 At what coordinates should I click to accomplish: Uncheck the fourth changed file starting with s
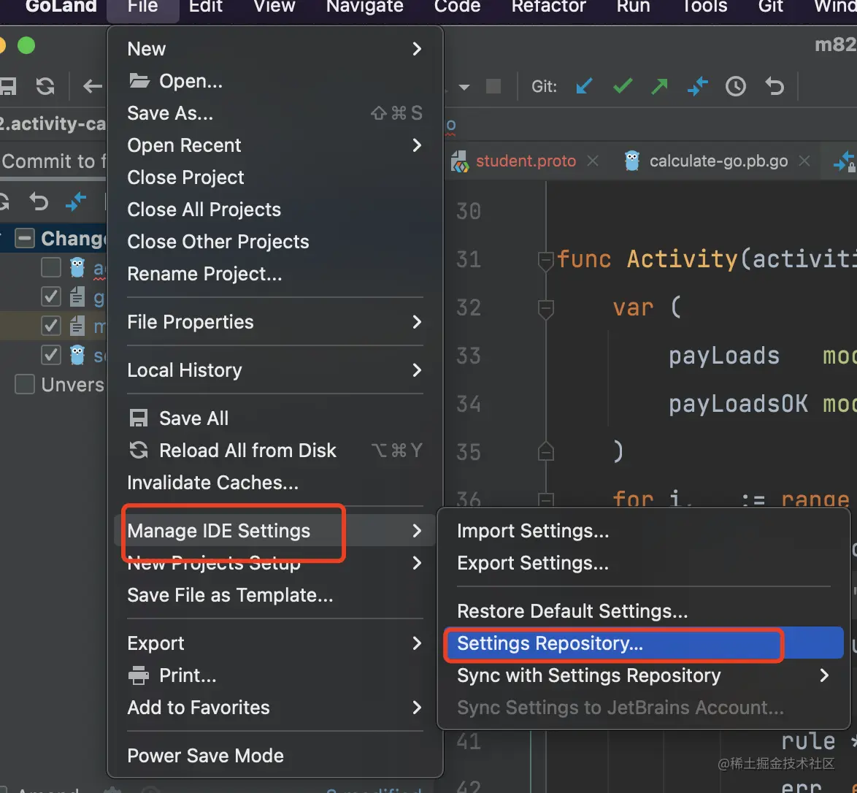pos(51,355)
